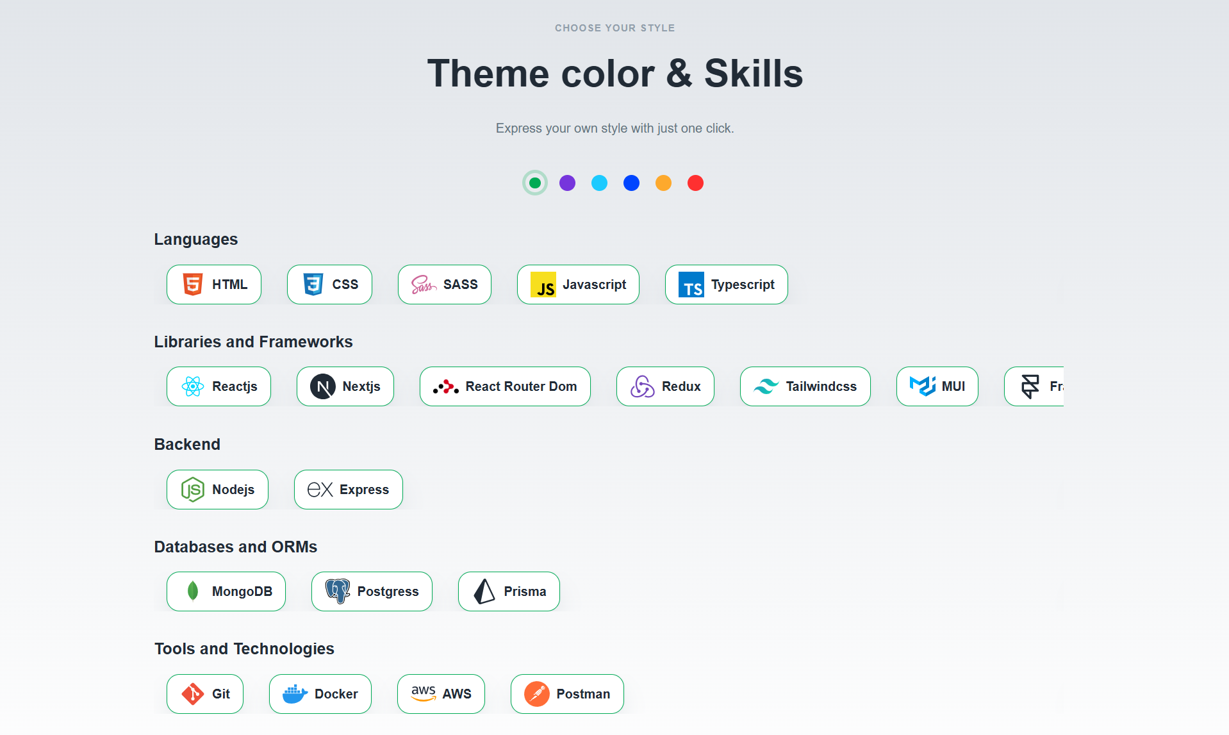Click the Git logo icon
The image size is (1229, 735).
[x=192, y=693]
